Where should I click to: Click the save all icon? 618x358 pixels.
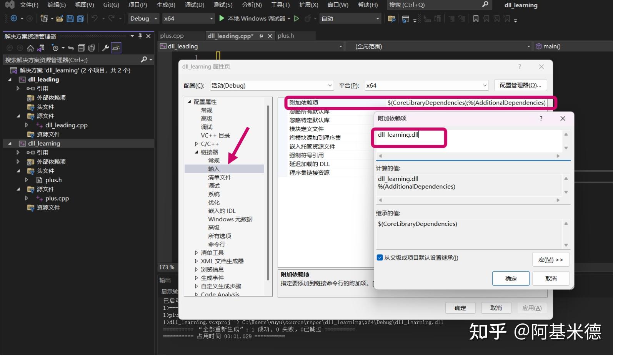80,18
